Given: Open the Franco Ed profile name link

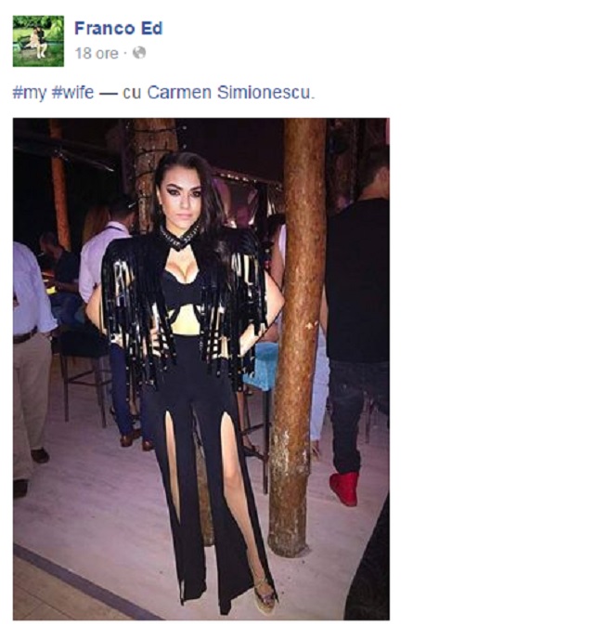Looking at the screenshot, I should click(119, 29).
